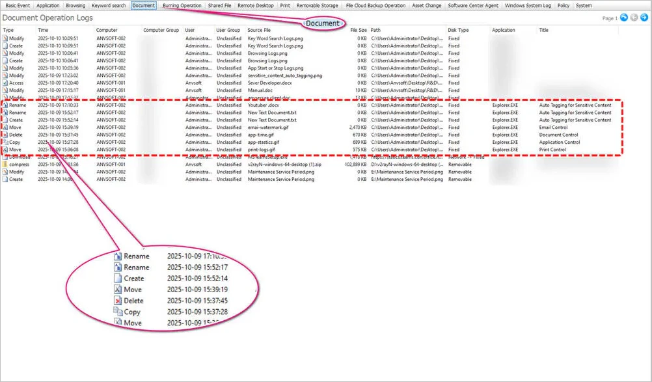Image resolution: width=652 pixels, height=382 pixels.
Task: Select Anvsoft user in Manual.doc row
Action: point(193,90)
